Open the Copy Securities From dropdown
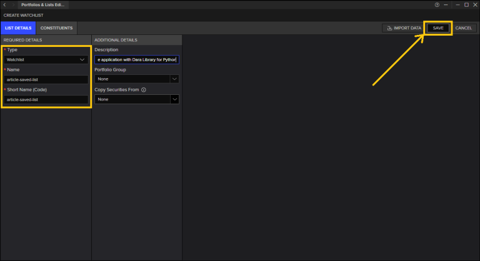The image size is (480, 261). pos(137,99)
